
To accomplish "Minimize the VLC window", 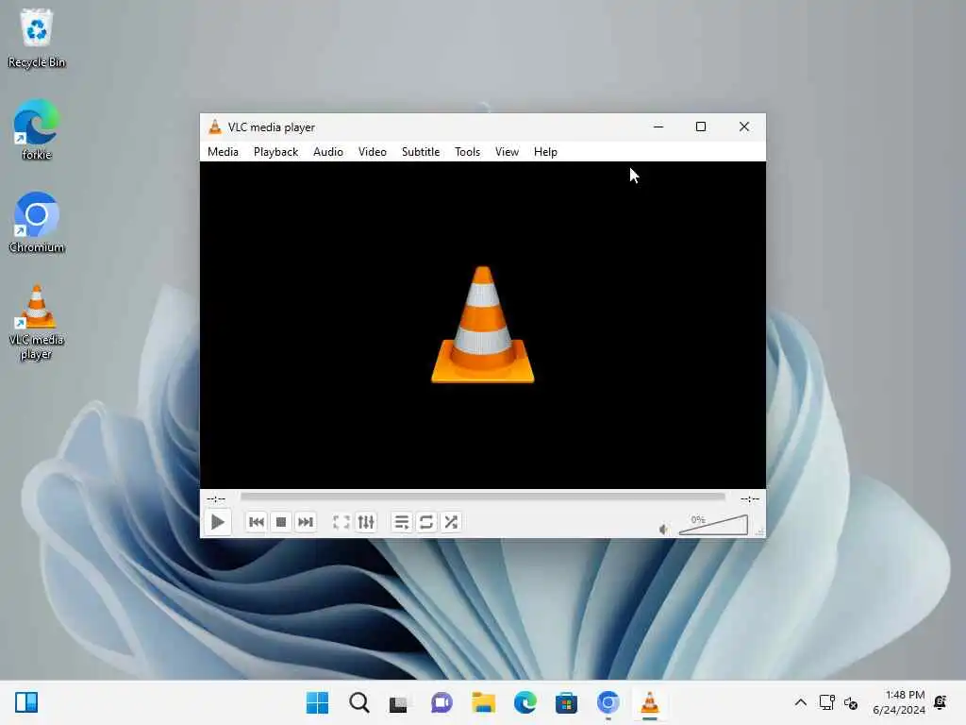I will click(658, 127).
